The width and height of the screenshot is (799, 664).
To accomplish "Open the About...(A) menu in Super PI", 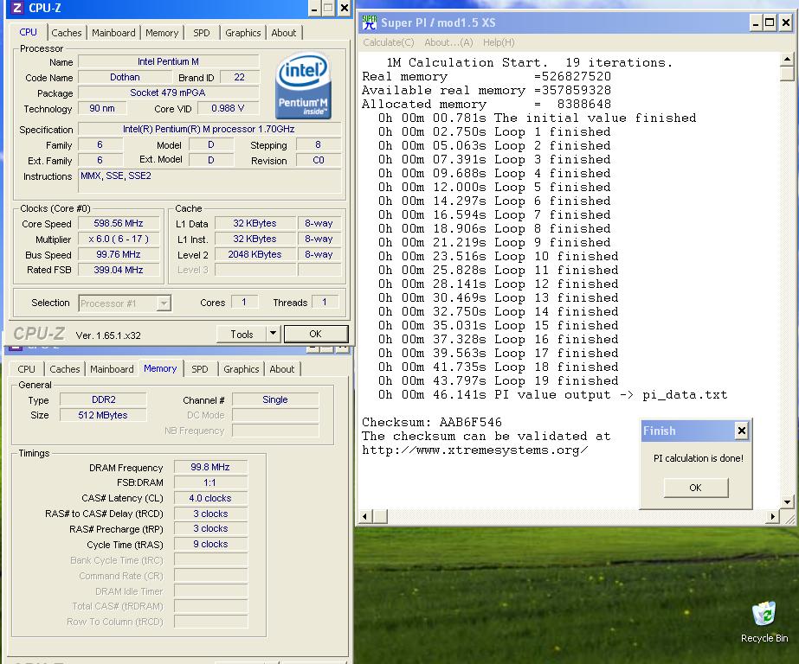I will point(448,42).
